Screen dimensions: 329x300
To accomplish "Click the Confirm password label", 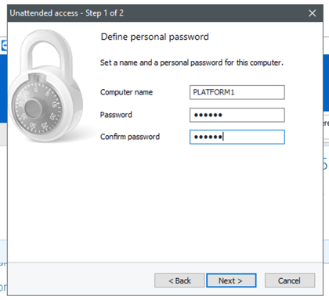I will coord(130,137).
